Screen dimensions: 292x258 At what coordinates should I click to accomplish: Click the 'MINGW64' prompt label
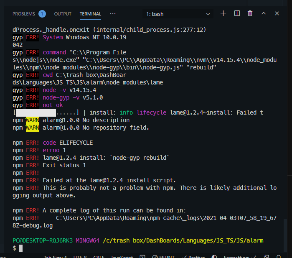point(88,241)
